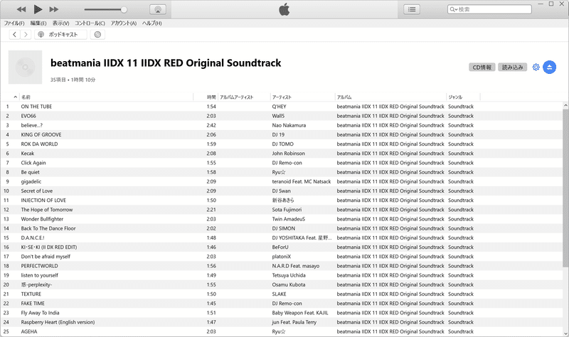Adjust the volume slider knob
This screenshot has height=337, width=569.
pos(124,10)
